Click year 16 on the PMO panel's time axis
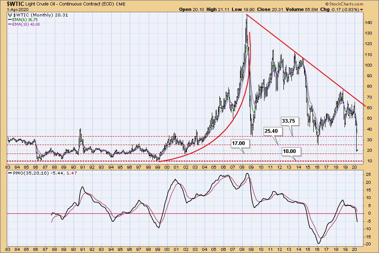This screenshot has height=253, width=379. point(317,249)
